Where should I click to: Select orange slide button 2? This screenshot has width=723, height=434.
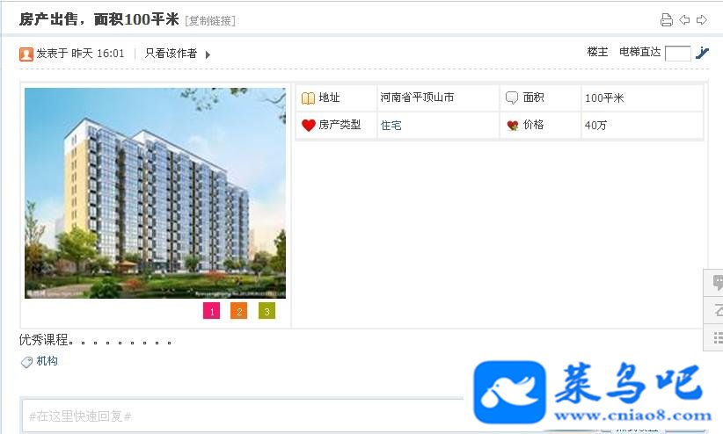(239, 311)
